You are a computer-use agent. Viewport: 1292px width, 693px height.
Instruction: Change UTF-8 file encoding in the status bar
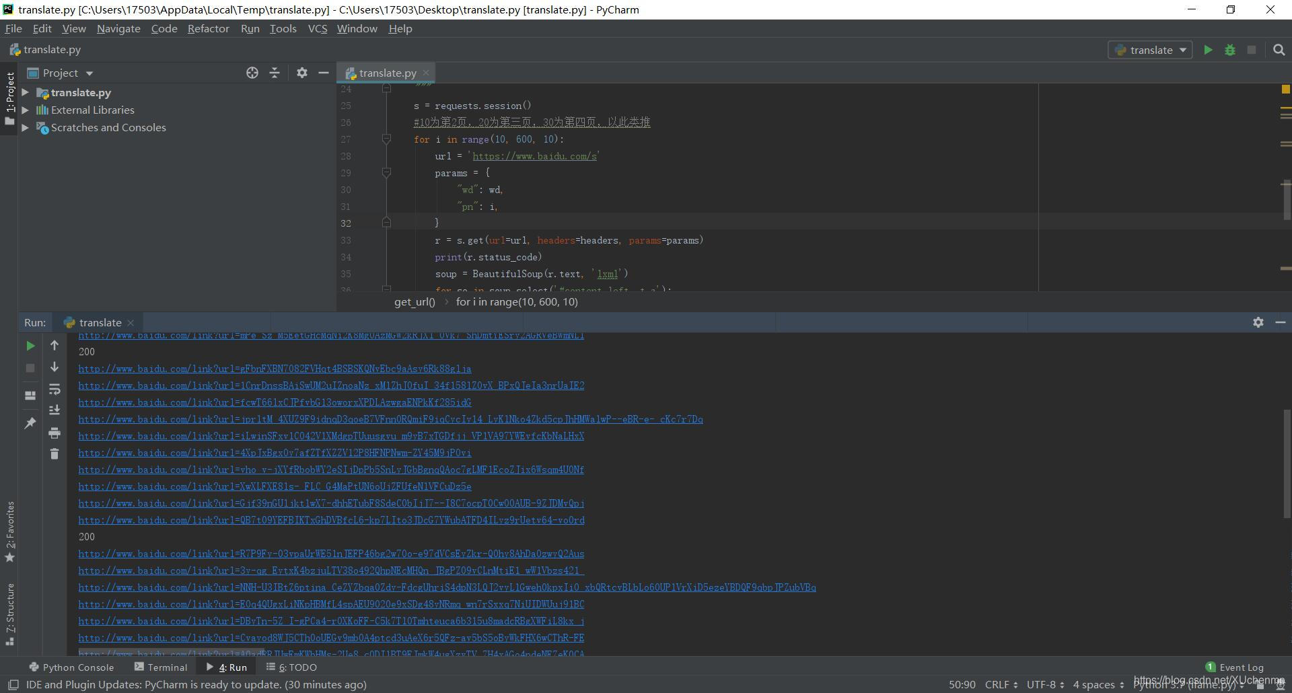(x=1045, y=684)
